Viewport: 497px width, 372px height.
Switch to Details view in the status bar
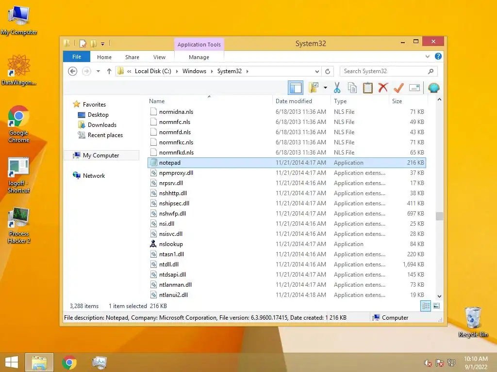[x=425, y=306]
